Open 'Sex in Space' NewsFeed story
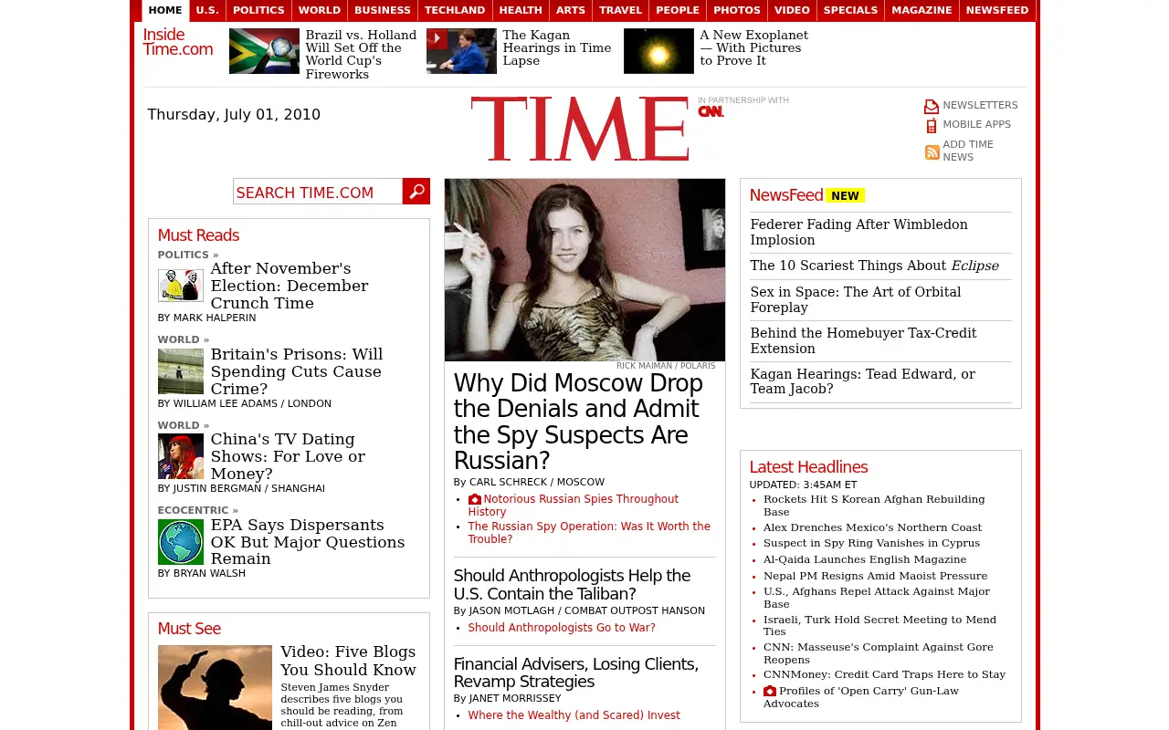Screen dimensions: 1169x730 [x=856, y=299]
